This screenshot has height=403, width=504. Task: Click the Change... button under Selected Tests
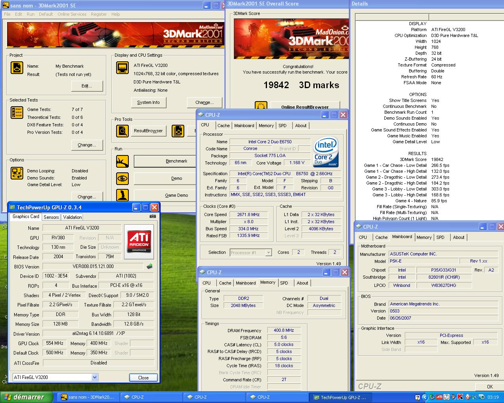click(87, 145)
